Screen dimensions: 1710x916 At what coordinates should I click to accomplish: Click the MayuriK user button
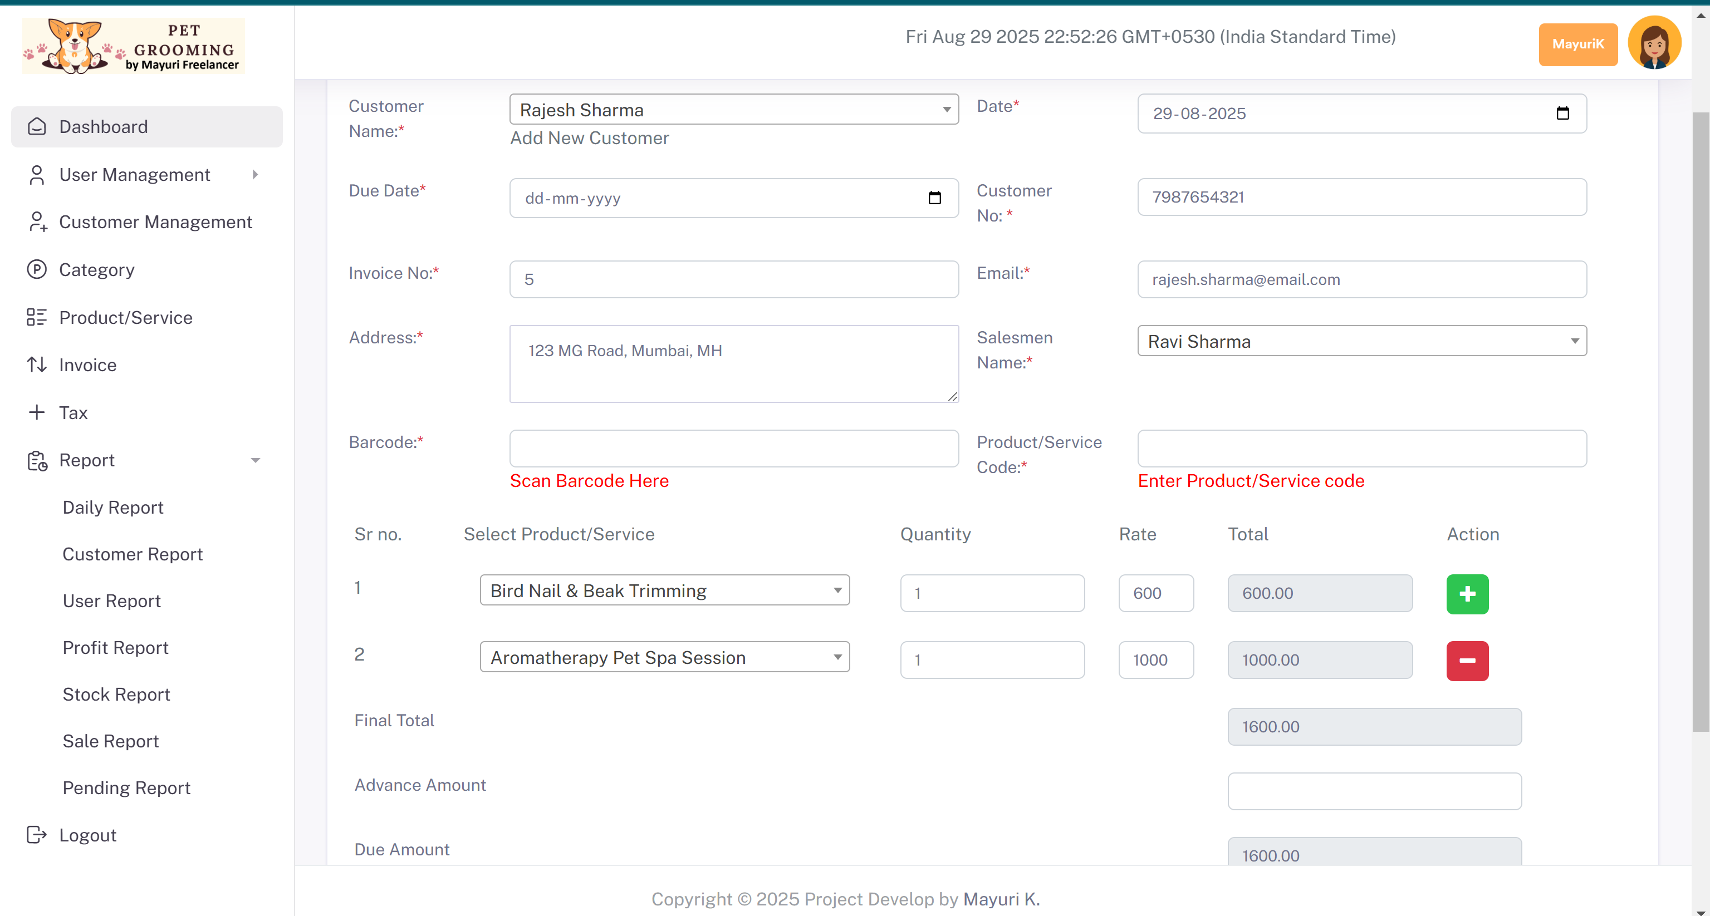pos(1577,45)
